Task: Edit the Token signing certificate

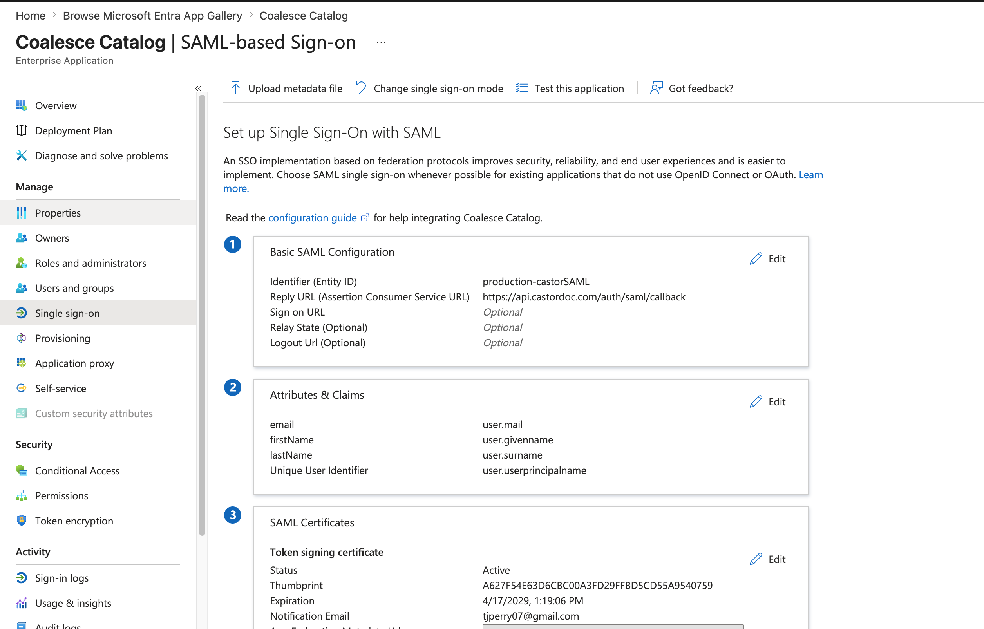Action: point(768,559)
